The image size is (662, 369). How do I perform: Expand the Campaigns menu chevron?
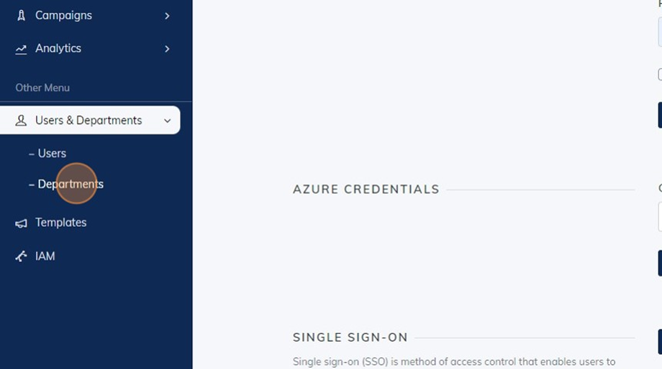point(167,16)
